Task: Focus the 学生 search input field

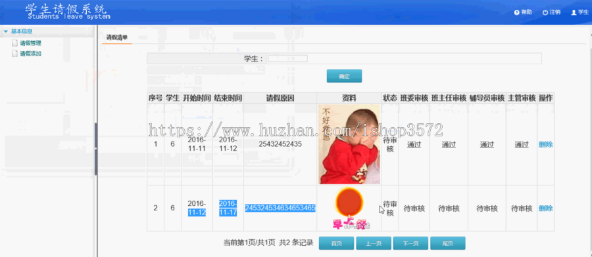Action: (x=287, y=58)
